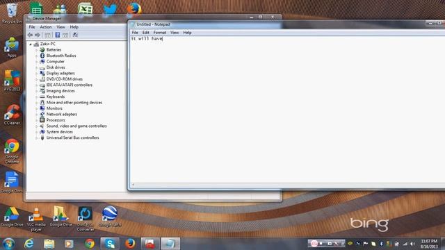The width and height of the screenshot is (445, 250).
Task: Open Device Manager Help menu
Action: click(x=74, y=27)
